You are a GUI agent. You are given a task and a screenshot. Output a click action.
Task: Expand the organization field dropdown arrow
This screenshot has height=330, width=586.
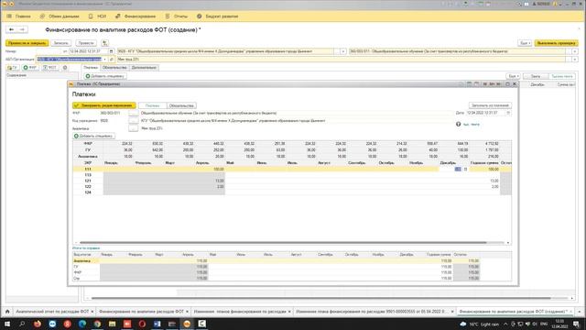[342, 51]
